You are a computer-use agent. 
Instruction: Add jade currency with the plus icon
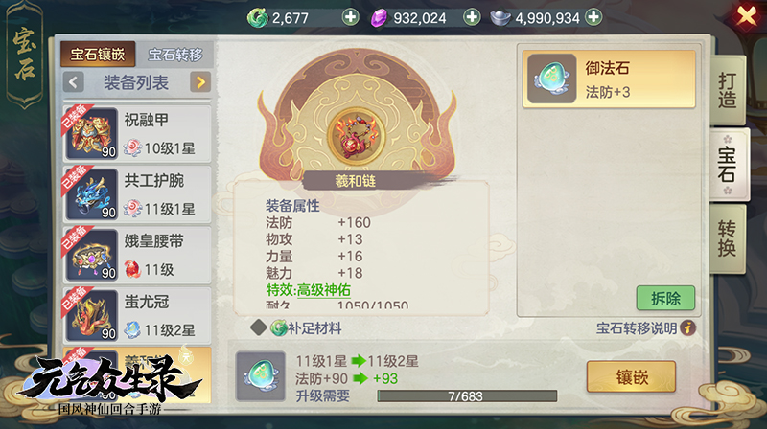pyautogui.click(x=350, y=17)
